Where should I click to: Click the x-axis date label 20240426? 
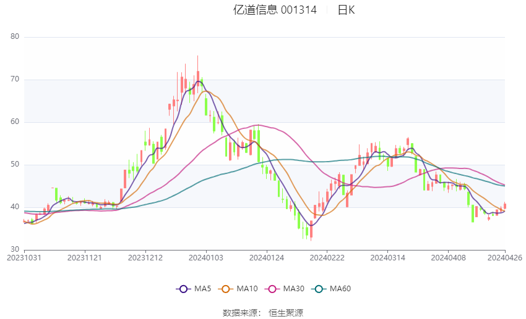tap(505, 258)
